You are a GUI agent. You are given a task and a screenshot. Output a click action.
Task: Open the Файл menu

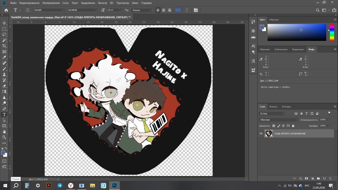[x=13, y=3]
